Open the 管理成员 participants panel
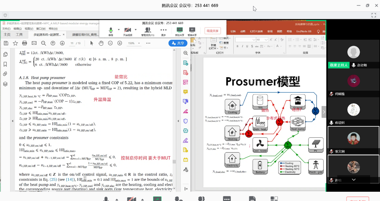The width and height of the screenshot is (380, 201). (x=148, y=32)
